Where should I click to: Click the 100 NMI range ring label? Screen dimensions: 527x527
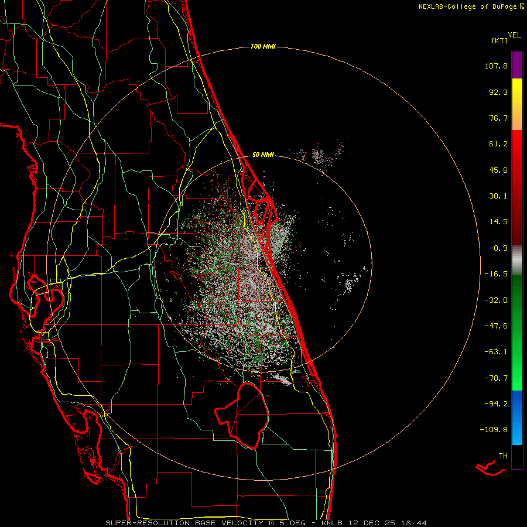tap(263, 46)
